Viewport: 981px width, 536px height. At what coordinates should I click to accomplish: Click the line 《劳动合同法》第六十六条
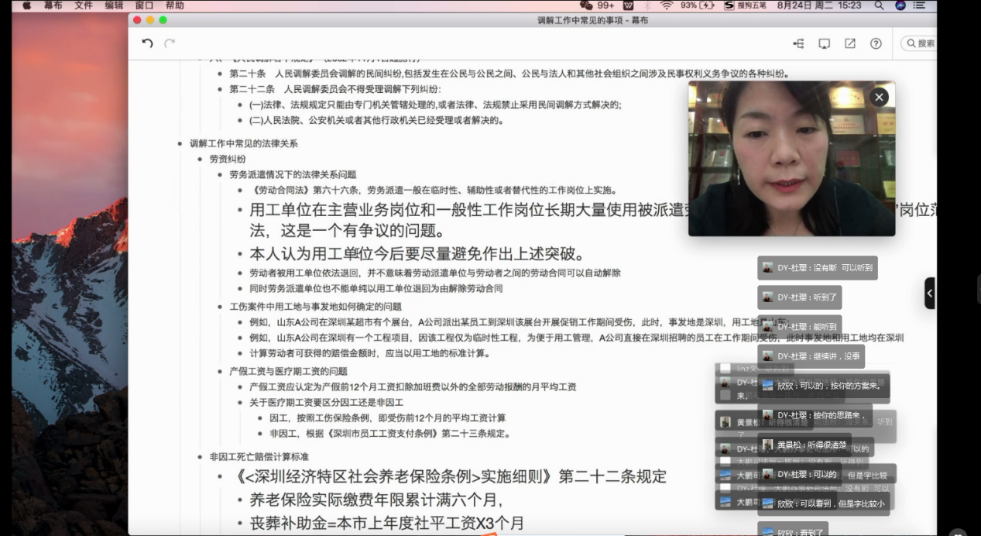tap(435, 190)
